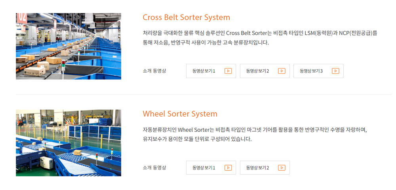Click 소개 동영상 label under Cross Belt Sorter
This screenshot has height=190, width=396.
154,71
